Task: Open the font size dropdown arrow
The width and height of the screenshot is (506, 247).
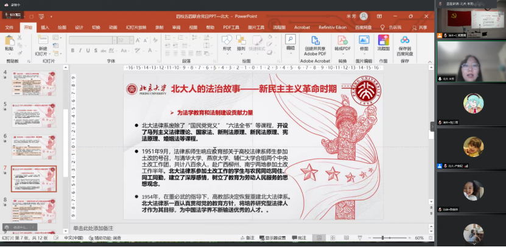Action: tap(132, 40)
